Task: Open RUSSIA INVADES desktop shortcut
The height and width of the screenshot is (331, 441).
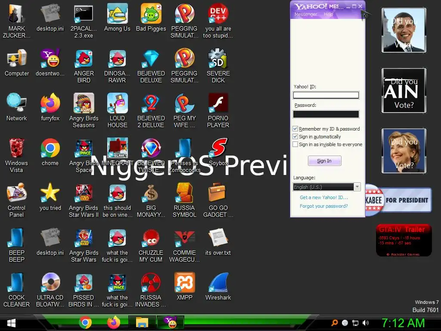Action: (151, 290)
